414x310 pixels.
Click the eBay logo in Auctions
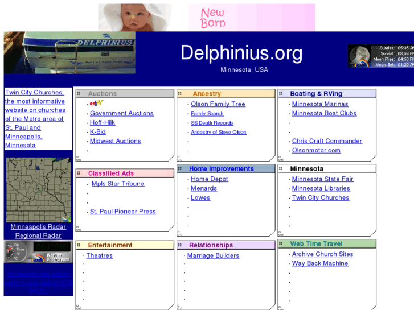tap(96, 103)
